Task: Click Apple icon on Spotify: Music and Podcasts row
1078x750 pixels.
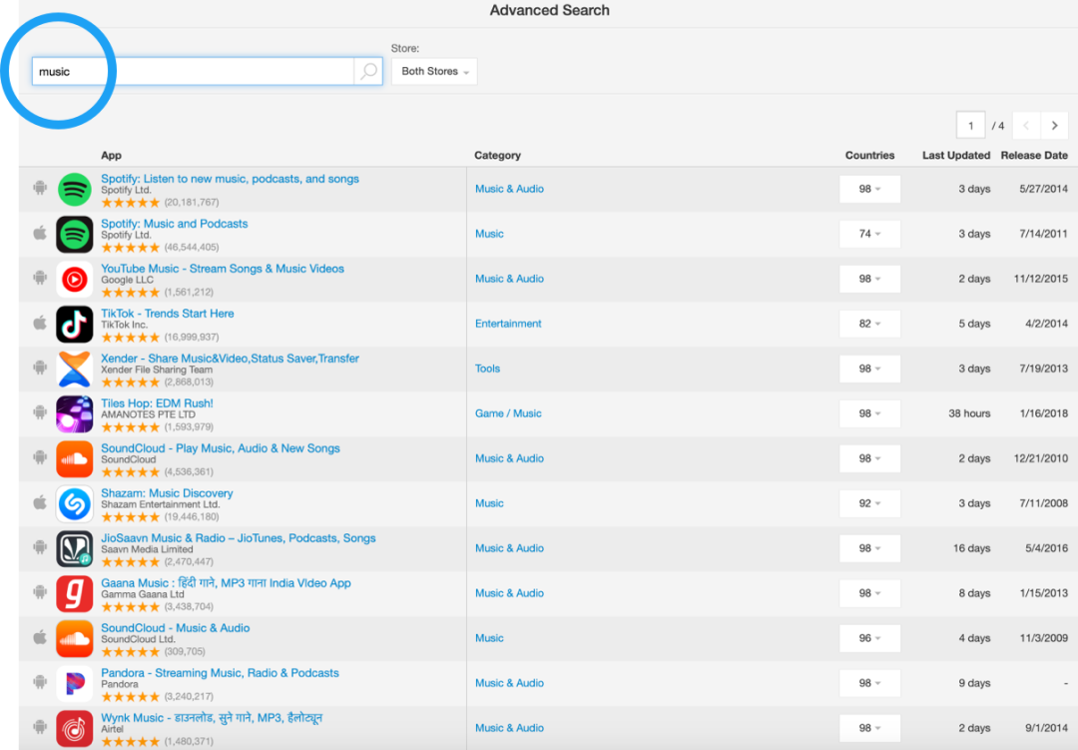Action: click(x=40, y=233)
